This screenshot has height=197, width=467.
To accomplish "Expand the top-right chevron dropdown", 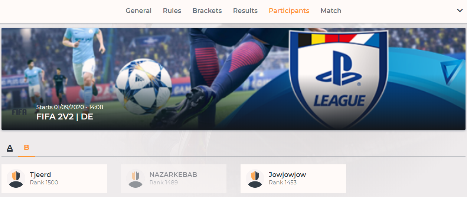I will [460, 10].
